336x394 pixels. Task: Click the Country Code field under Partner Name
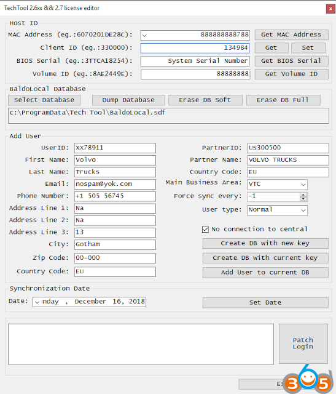click(x=288, y=172)
